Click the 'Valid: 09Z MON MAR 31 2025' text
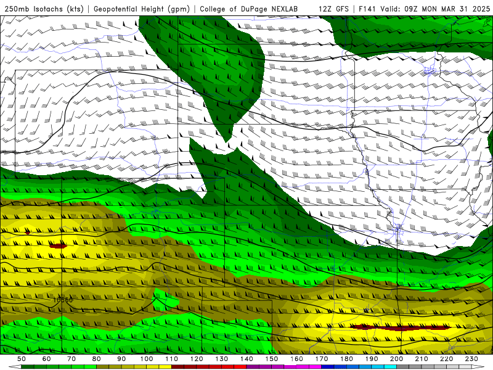 point(435,9)
